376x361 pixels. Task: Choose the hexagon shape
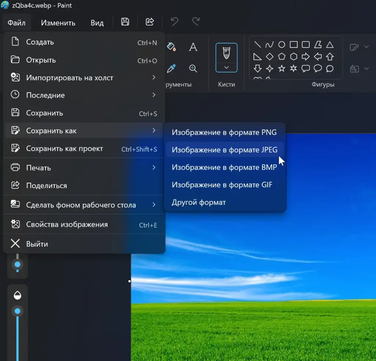point(293,57)
